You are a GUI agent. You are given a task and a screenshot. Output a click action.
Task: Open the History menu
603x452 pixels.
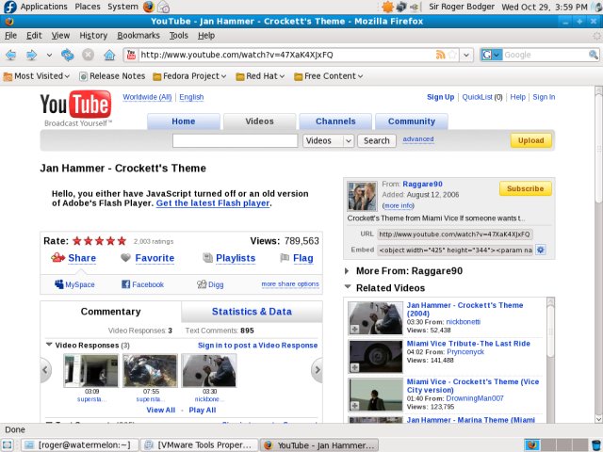(93, 36)
